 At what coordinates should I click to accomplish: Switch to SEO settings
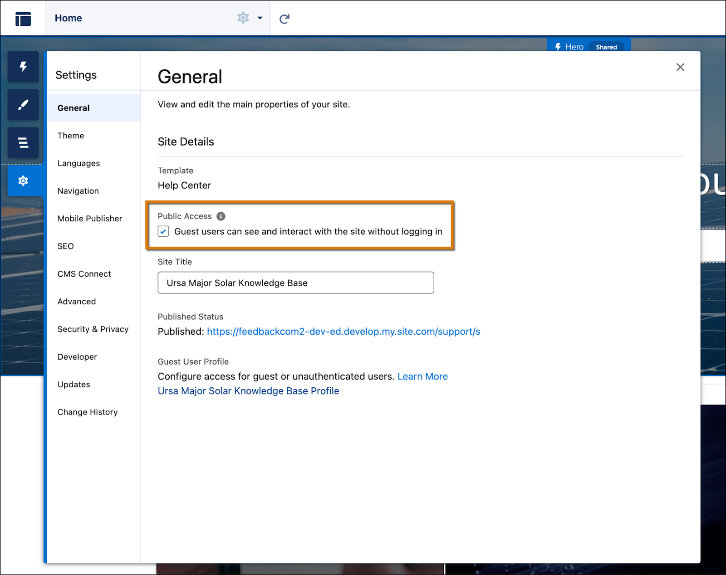coord(65,246)
